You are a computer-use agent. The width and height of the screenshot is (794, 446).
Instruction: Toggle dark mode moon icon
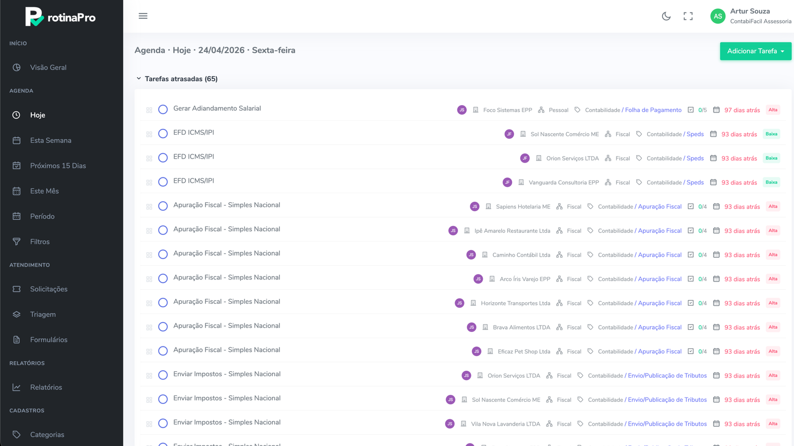coord(666,16)
